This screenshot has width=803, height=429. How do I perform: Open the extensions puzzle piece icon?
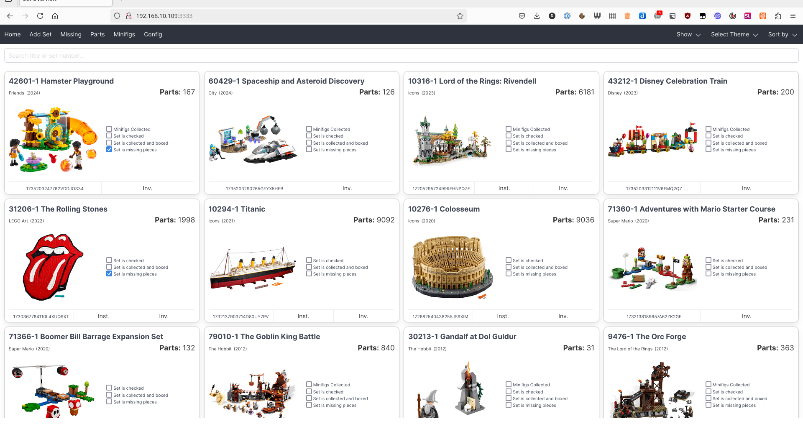tap(778, 16)
